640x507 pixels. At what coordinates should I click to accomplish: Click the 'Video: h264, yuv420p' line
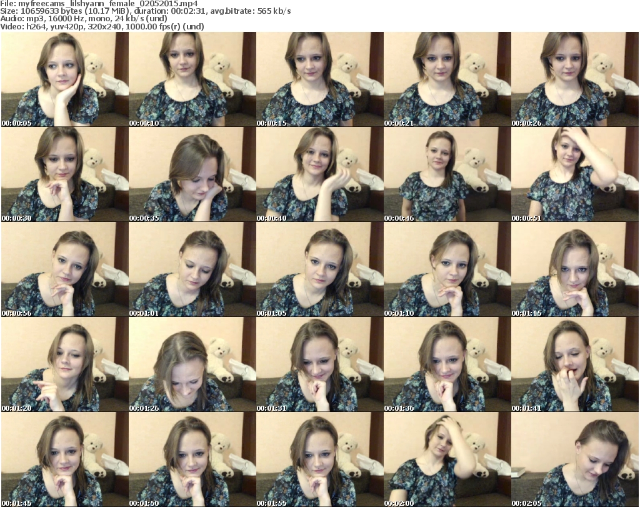point(102,26)
